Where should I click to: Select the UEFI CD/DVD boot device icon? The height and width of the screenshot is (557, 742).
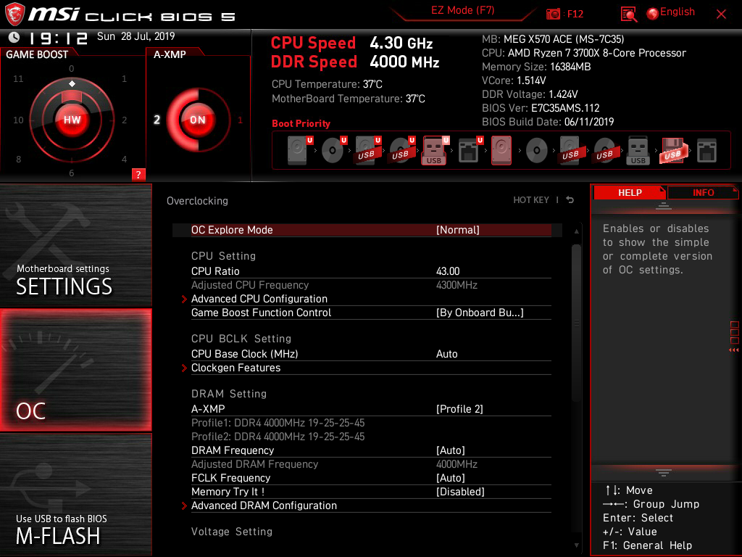[333, 151]
